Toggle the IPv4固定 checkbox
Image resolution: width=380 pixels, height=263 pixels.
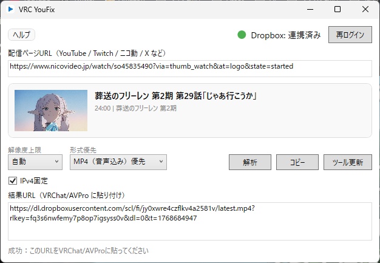13,181
